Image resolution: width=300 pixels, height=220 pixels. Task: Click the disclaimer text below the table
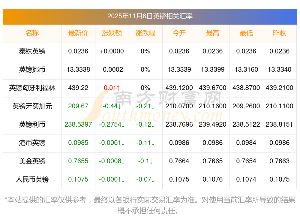(150, 205)
